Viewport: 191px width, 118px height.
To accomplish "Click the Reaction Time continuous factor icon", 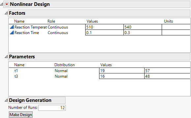I will tap(12, 32).
